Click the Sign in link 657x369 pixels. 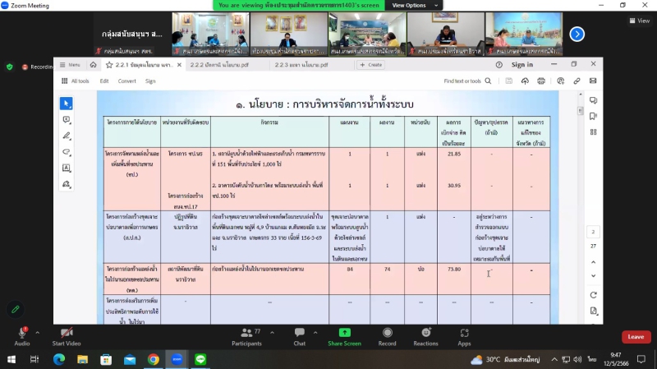(521, 65)
